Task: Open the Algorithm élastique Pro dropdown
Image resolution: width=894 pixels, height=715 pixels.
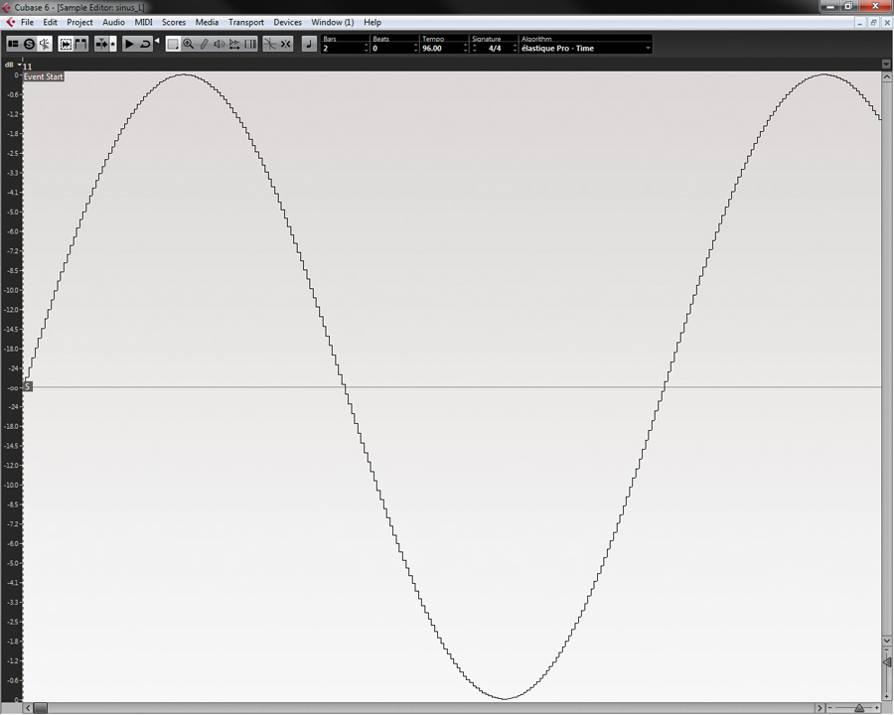Action: point(585,49)
